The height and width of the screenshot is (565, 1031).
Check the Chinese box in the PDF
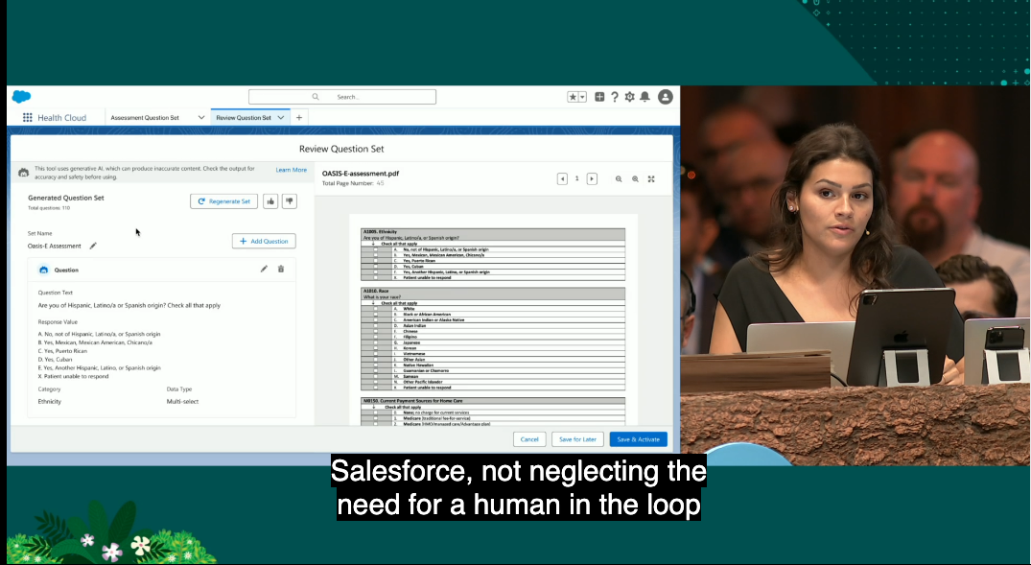(x=376, y=331)
